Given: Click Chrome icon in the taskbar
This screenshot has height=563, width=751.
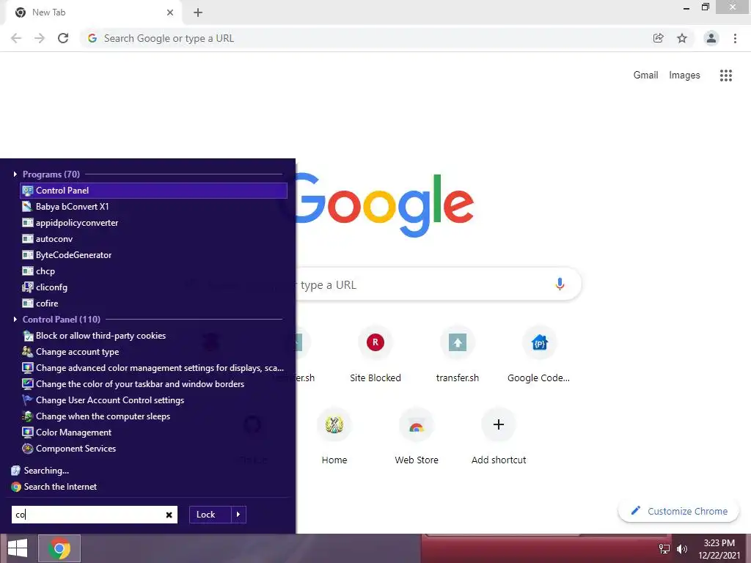Looking at the screenshot, I should 59,548.
